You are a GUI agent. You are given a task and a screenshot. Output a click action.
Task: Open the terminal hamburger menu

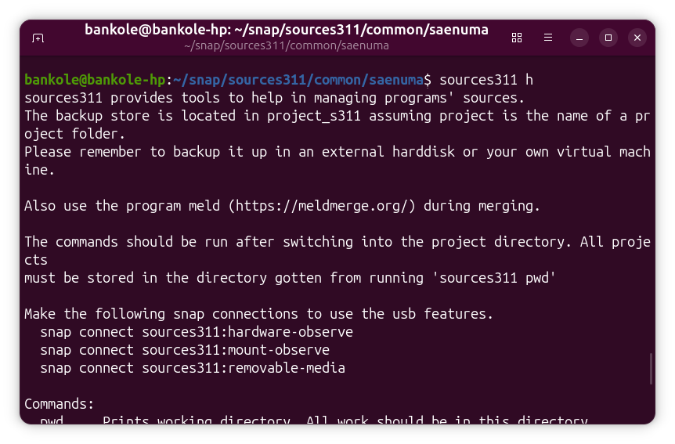pos(548,38)
